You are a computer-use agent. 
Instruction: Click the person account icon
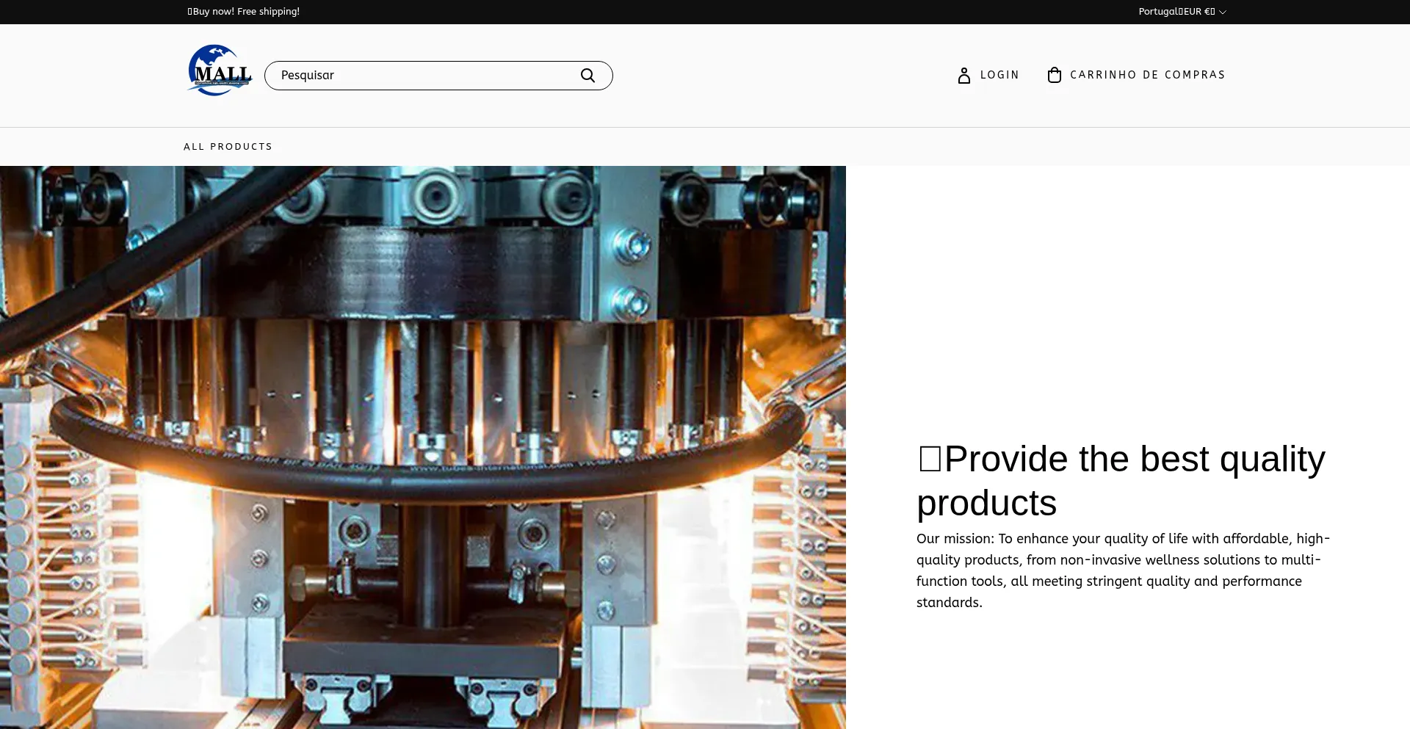[963, 75]
